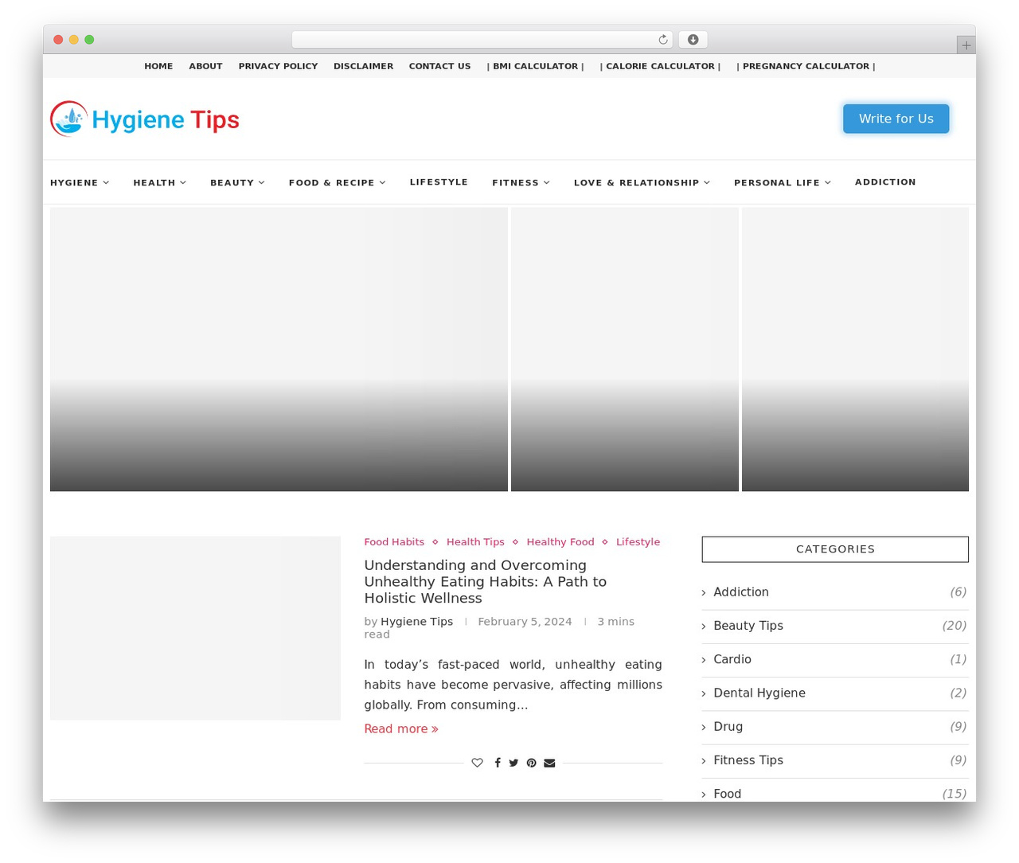This screenshot has width=1019, height=863.
Task: Click Read more on the article
Action: point(401,729)
